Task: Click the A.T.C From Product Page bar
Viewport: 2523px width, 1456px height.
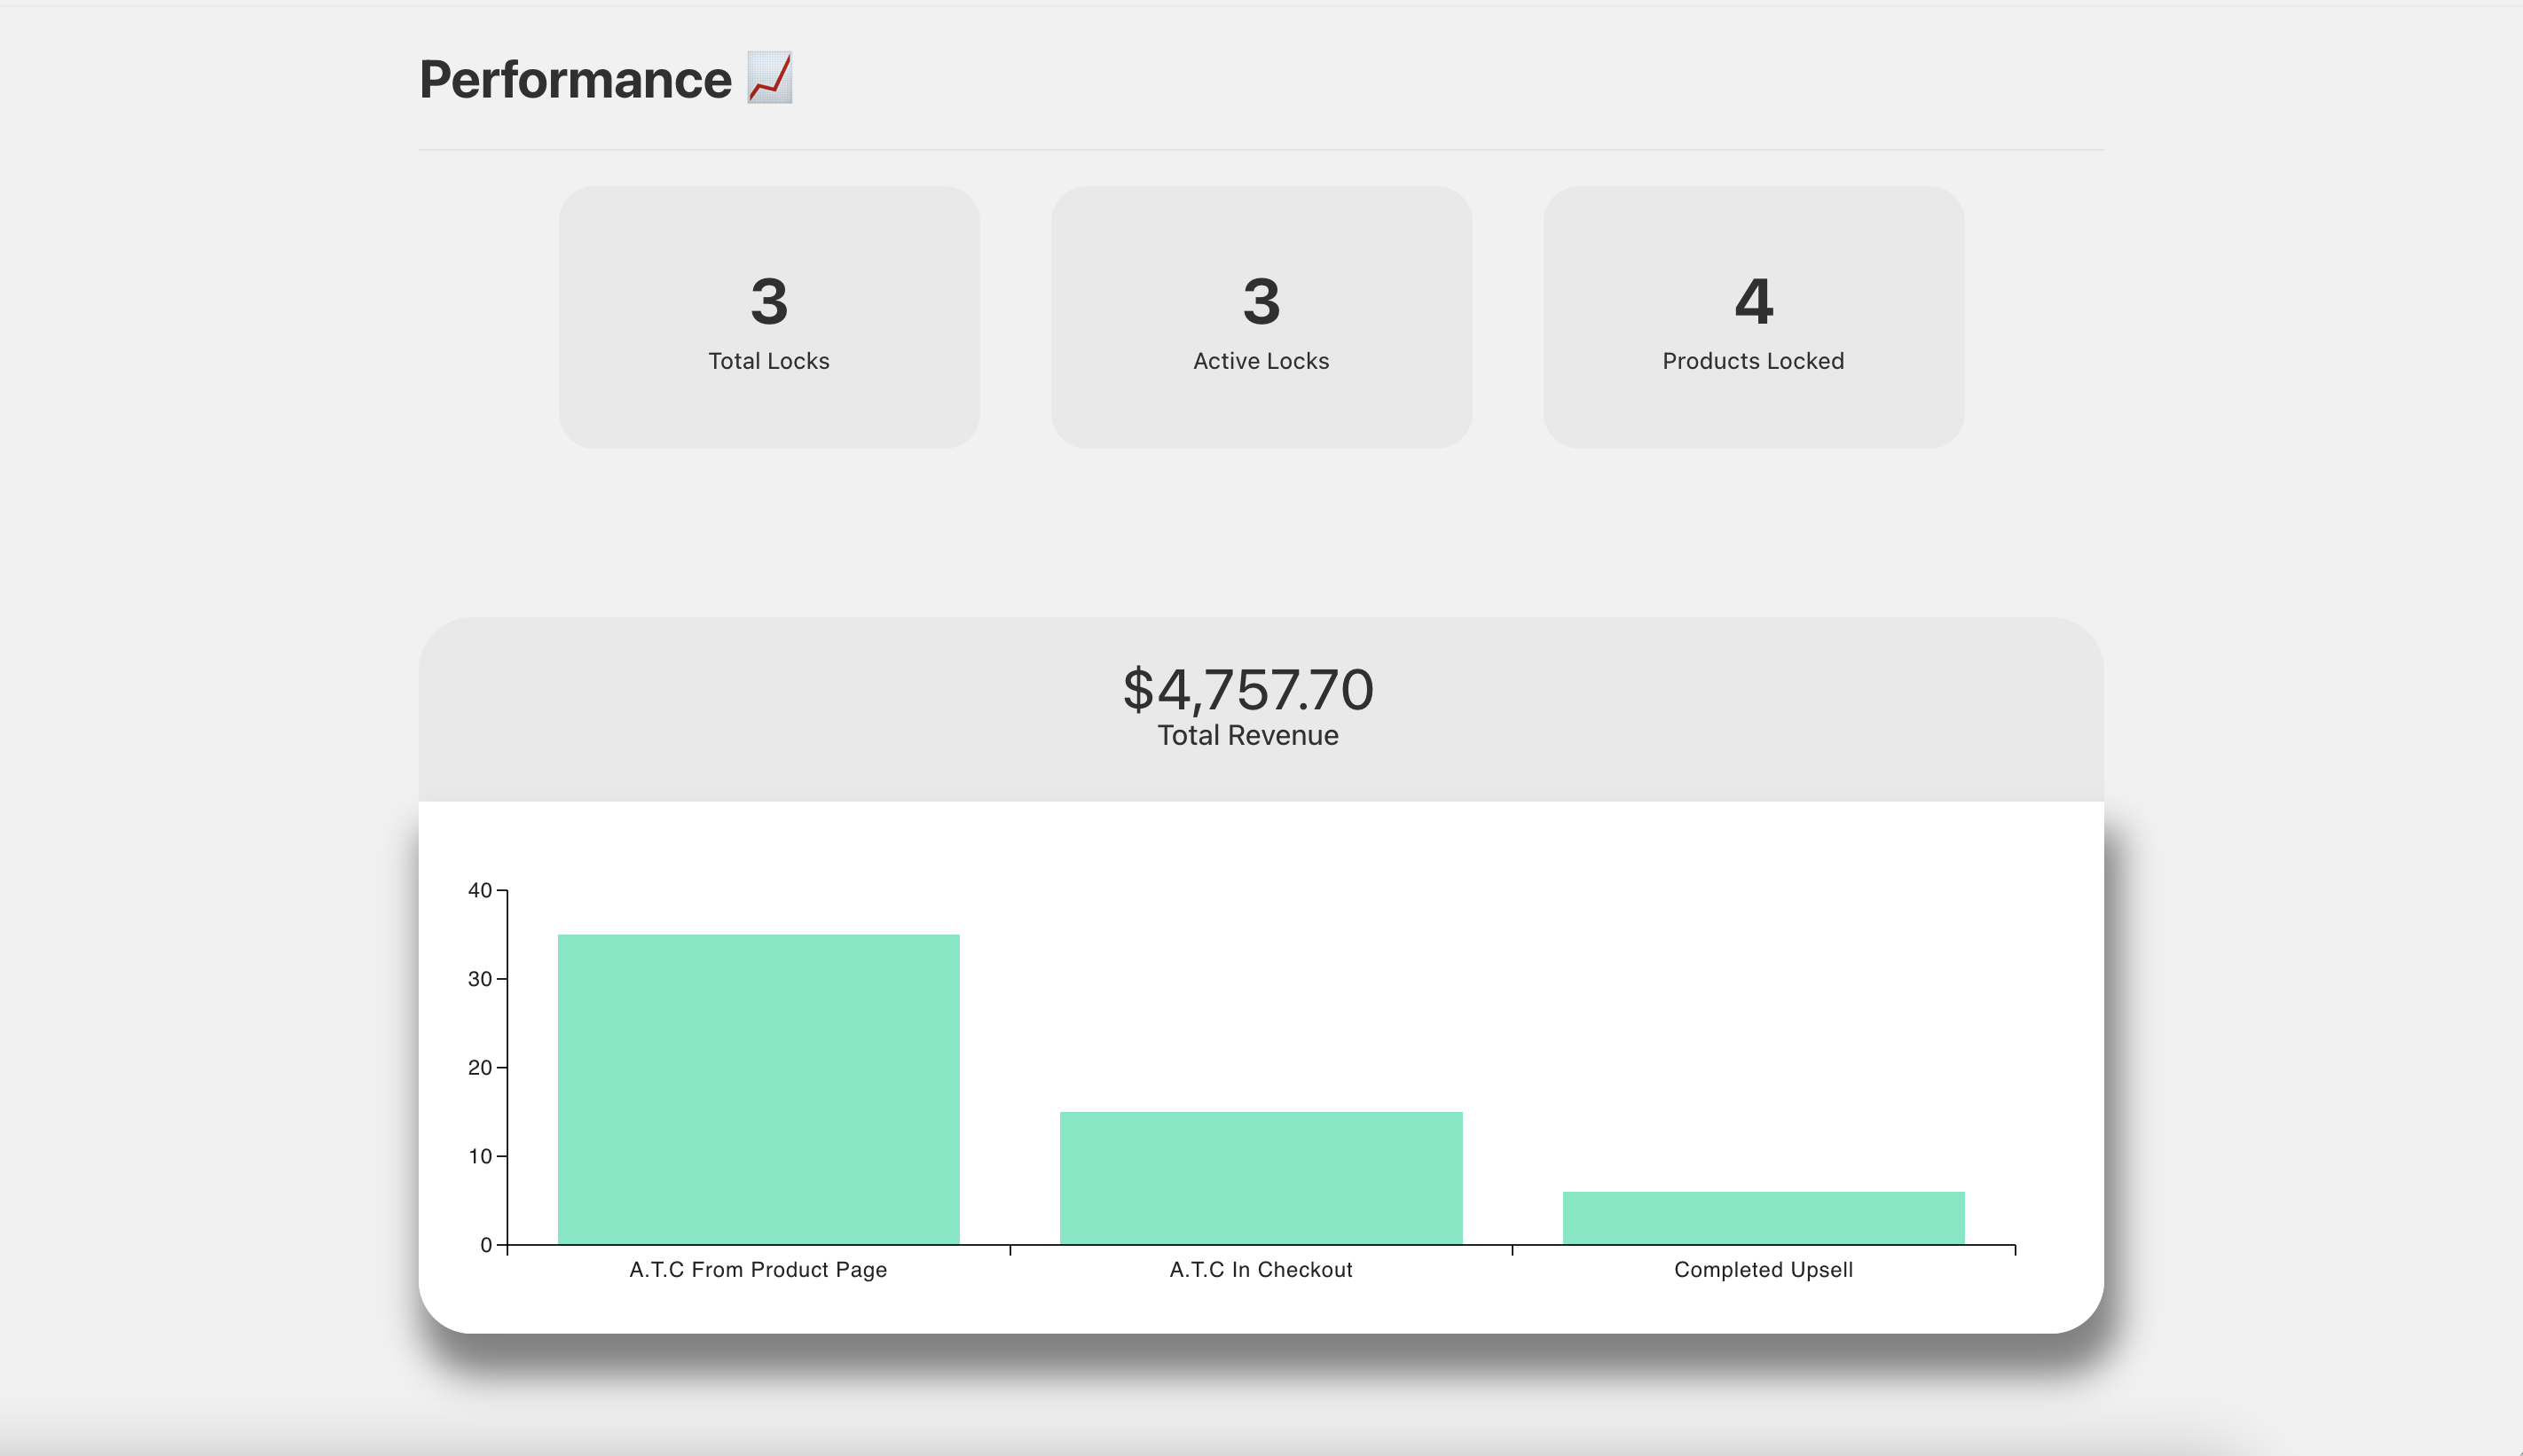Action: (x=758, y=1089)
